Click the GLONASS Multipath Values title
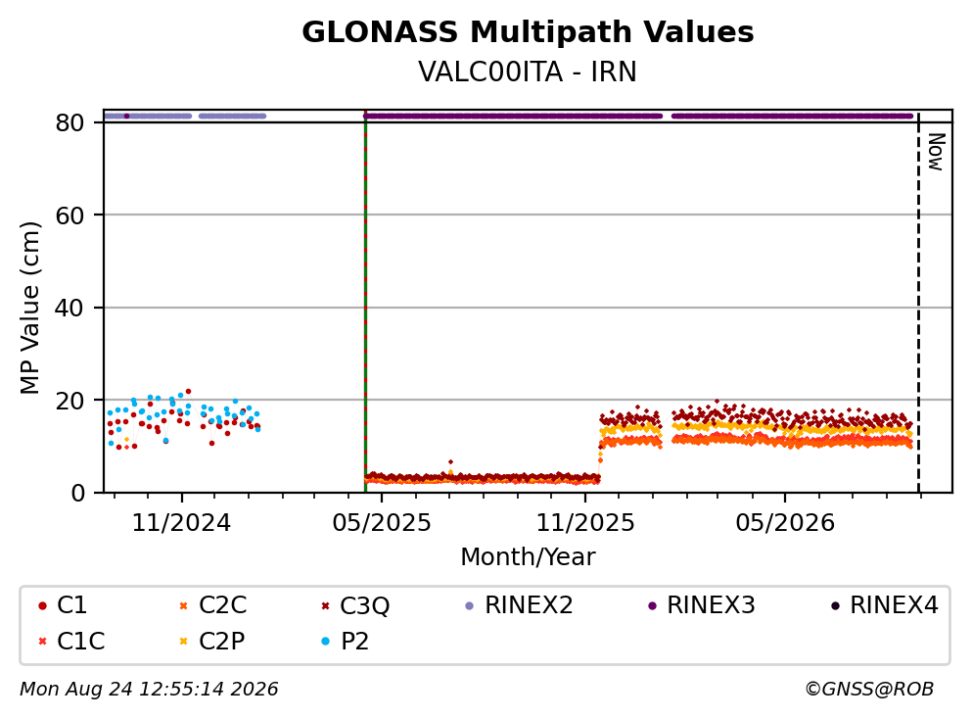Screen dimensions: 972x719 [528, 31]
